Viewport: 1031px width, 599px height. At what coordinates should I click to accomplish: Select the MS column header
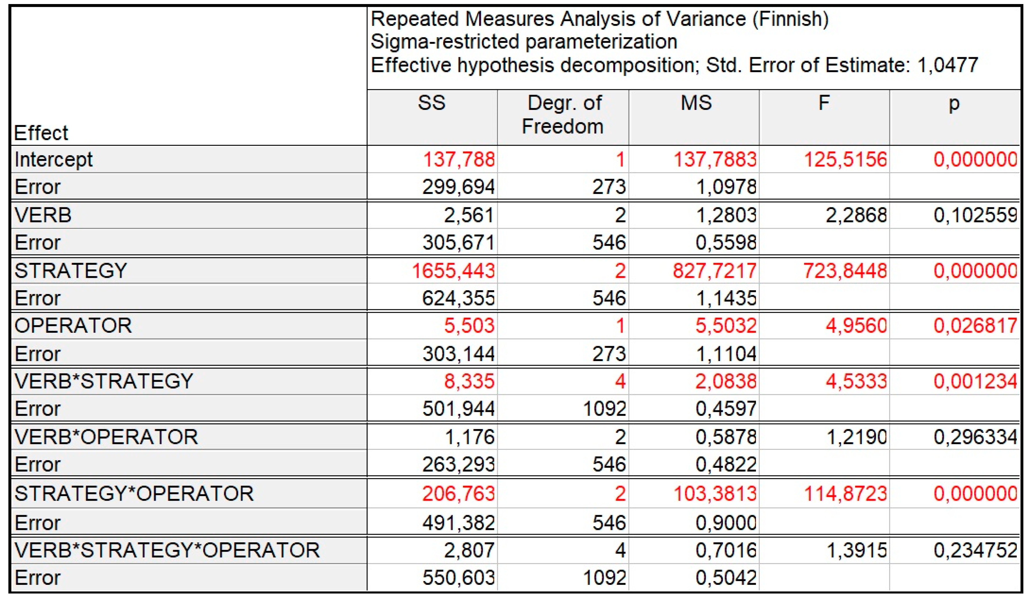coord(695,103)
